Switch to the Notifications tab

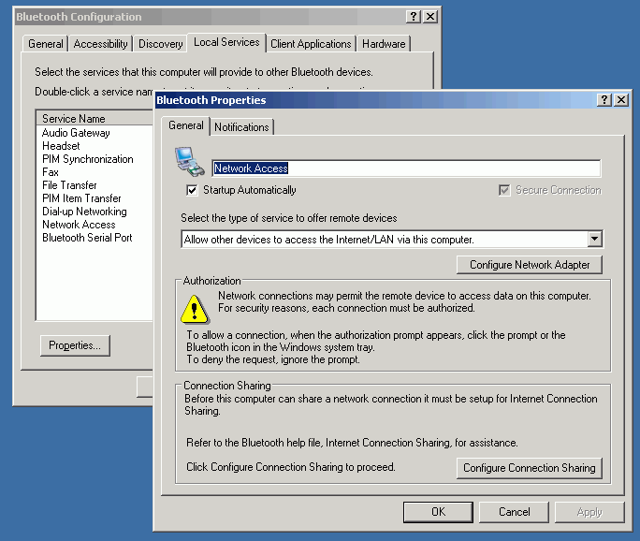[x=241, y=127]
